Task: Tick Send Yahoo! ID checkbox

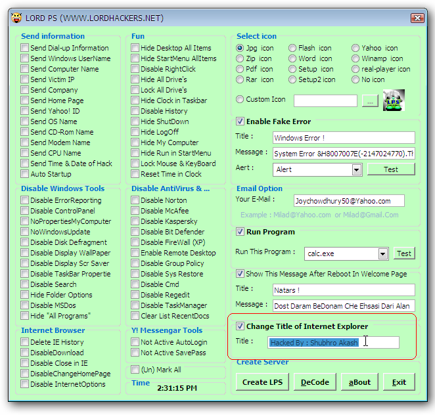Action: tap(24, 111)
